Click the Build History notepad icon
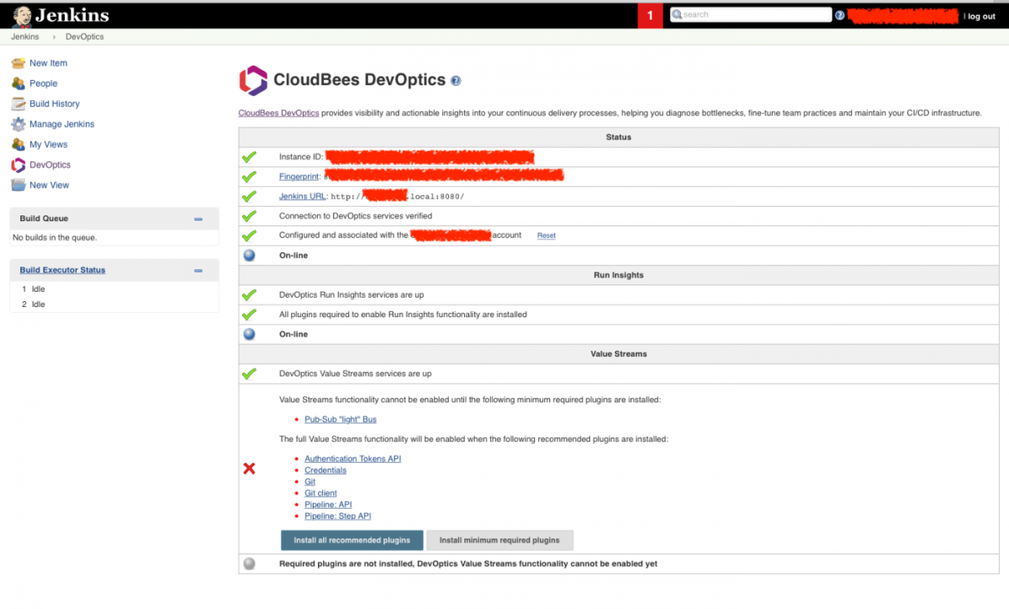The height and width of the screenshot is (609, 1009). pos(18,103)
